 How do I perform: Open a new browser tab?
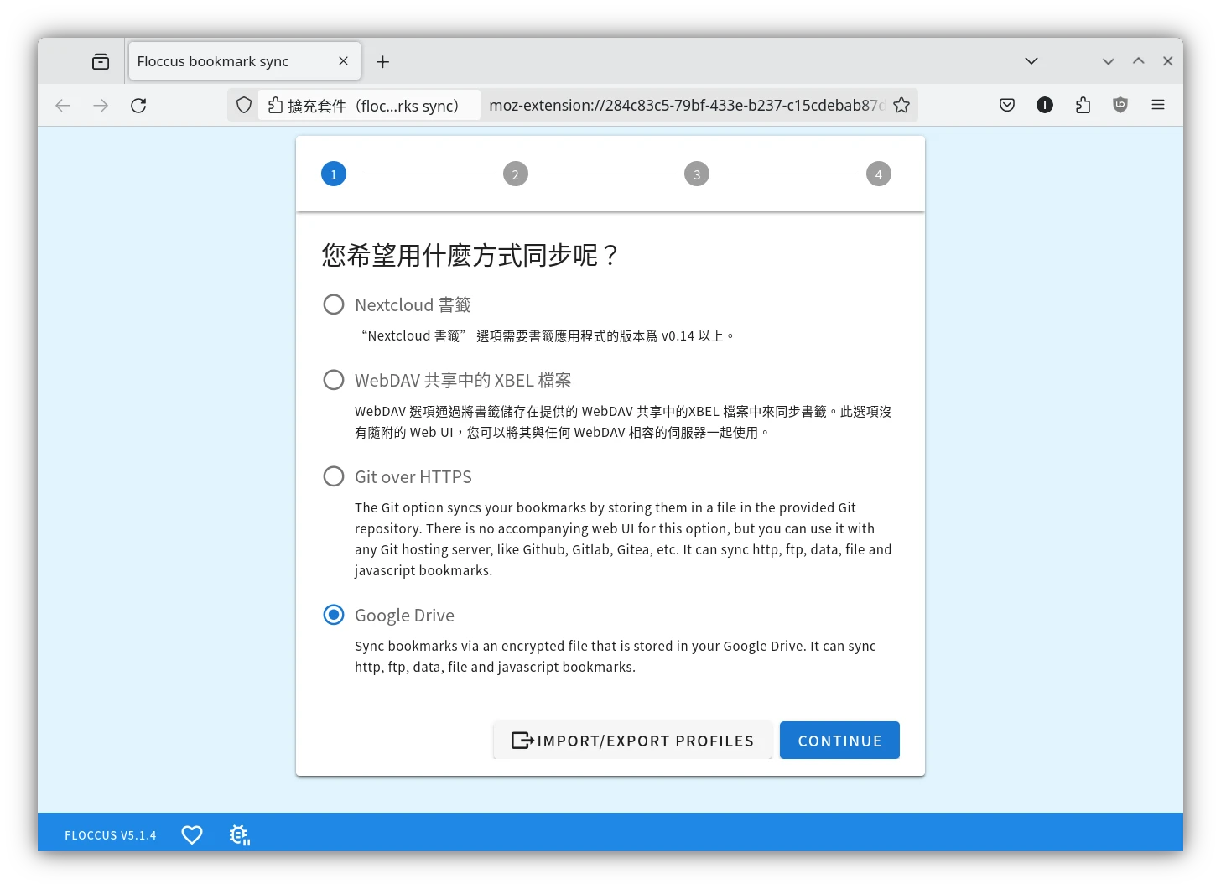tap(382, 61)
